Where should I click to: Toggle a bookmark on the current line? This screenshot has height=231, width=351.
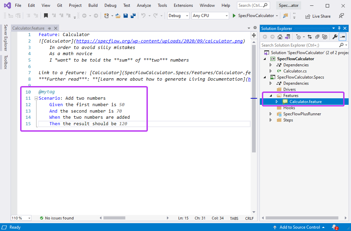point(46,16)
